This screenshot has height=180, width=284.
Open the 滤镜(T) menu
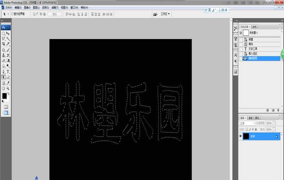pyautogui.click(x=55, y=7)
